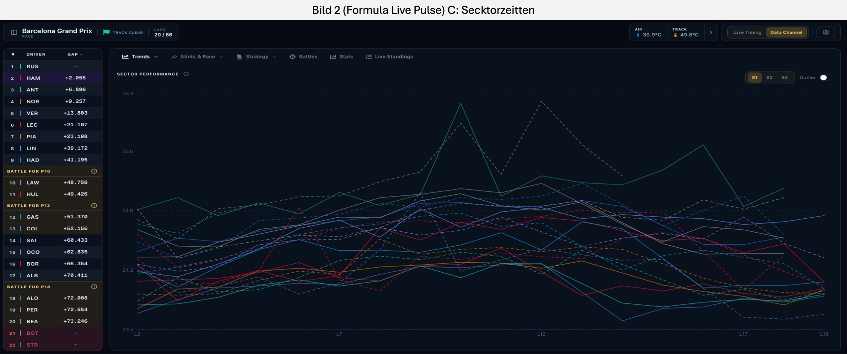Open Battle for P10 info icon
This screenshot has width=847, height=354.
pyautogui.click(x=94, y=171)
